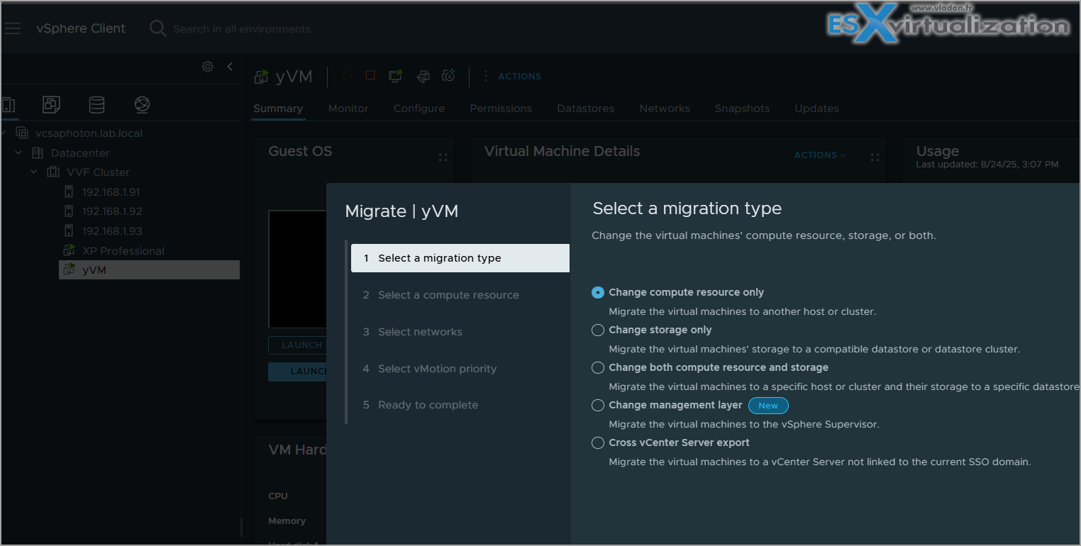The width and height of the screenshot is (1081, 546).
Task: Click the cluster icon beside VVF Cluster
Action: tap(53, 172)
